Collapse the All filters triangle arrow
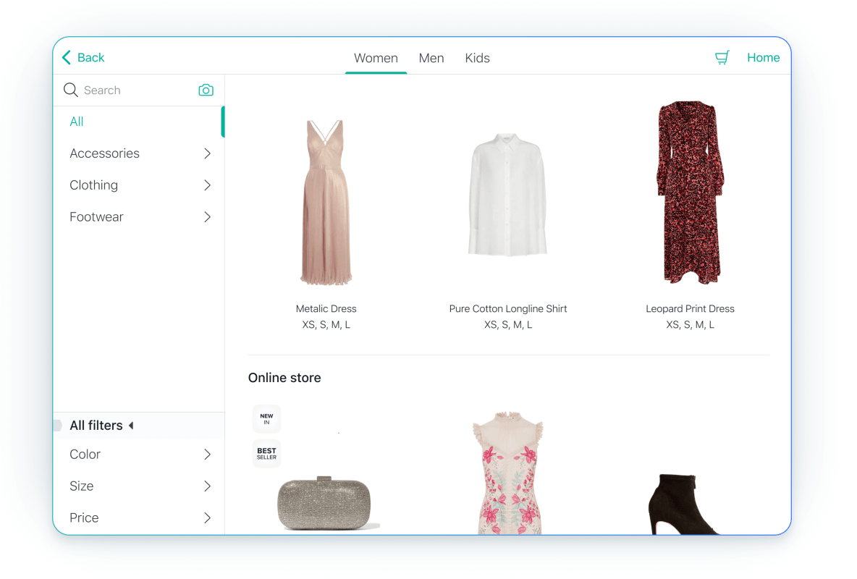This screenshot has height=579, width=857. coord(131,426)
